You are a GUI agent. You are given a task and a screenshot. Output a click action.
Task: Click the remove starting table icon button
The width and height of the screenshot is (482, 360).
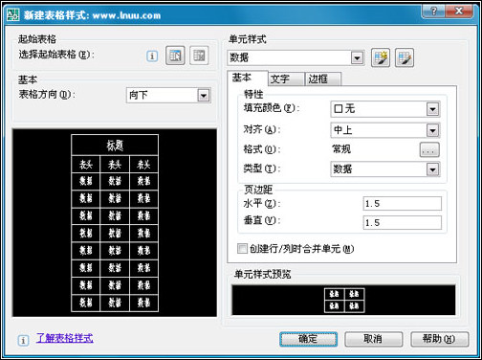point(199,56)
